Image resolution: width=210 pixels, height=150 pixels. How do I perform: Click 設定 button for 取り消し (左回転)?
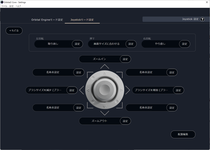pos(77,44)
